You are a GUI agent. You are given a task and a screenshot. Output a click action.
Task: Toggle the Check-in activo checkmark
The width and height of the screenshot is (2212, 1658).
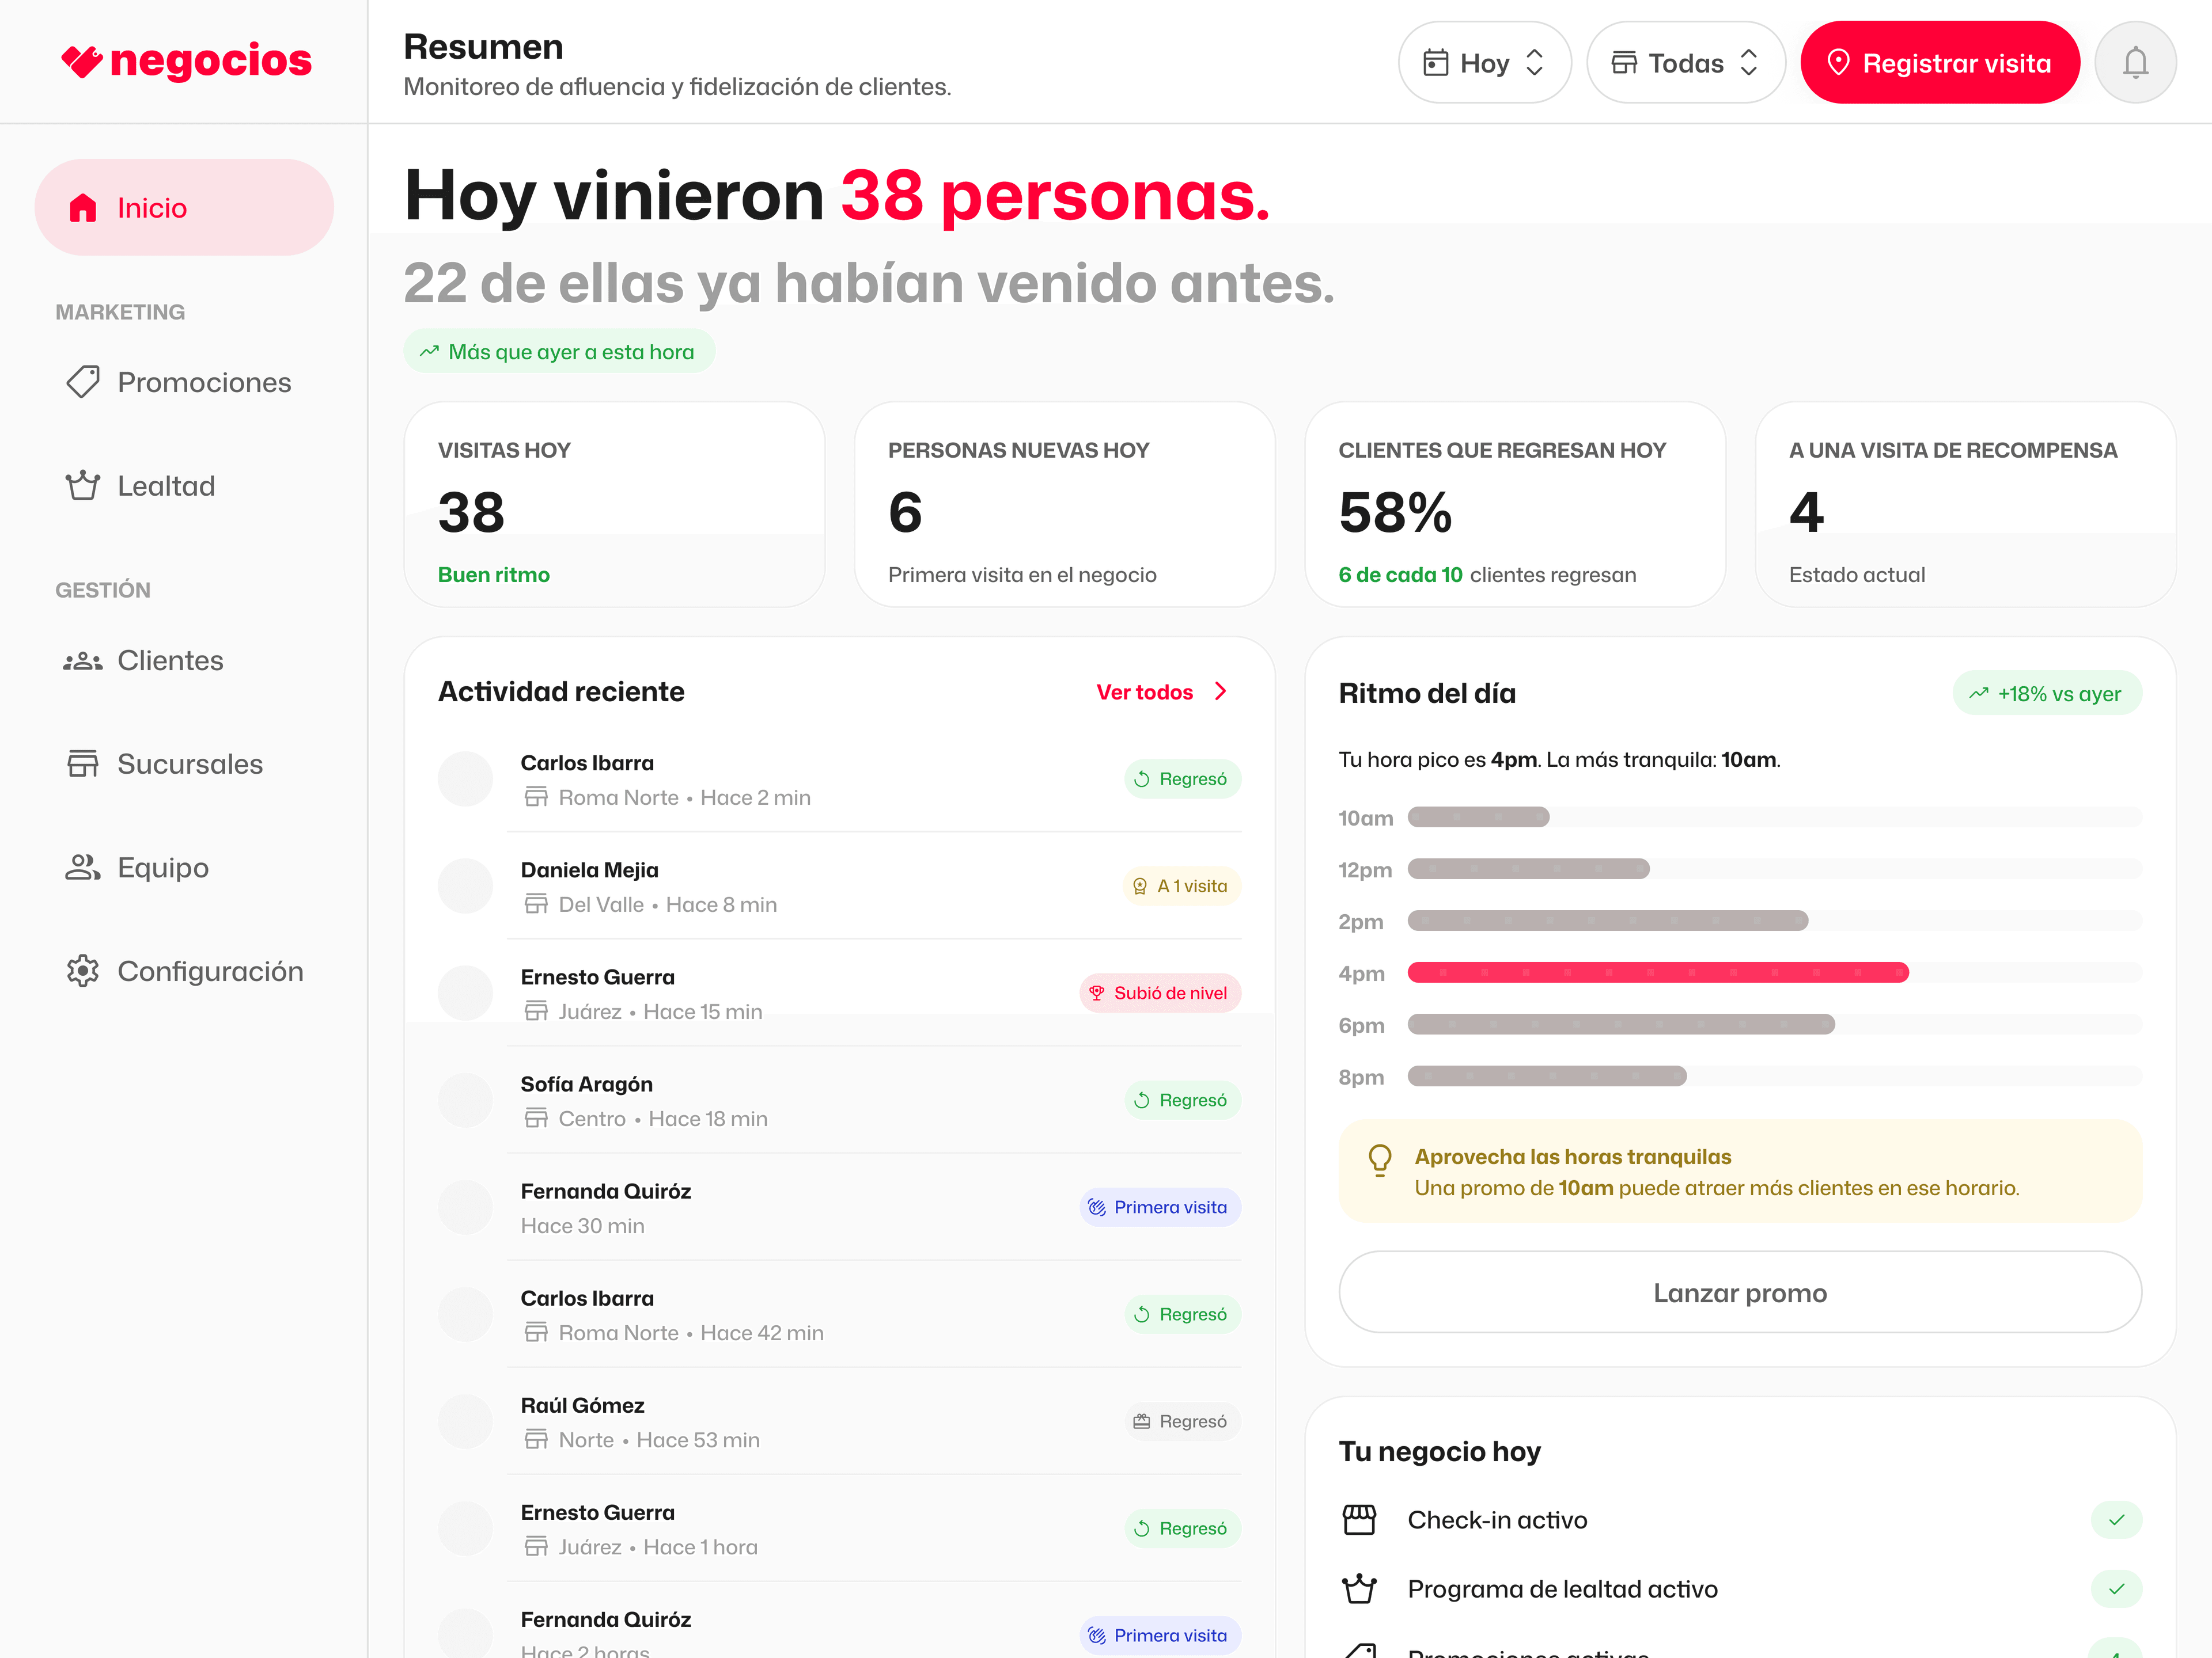pyautogui.click(x=2116, y=1520)
